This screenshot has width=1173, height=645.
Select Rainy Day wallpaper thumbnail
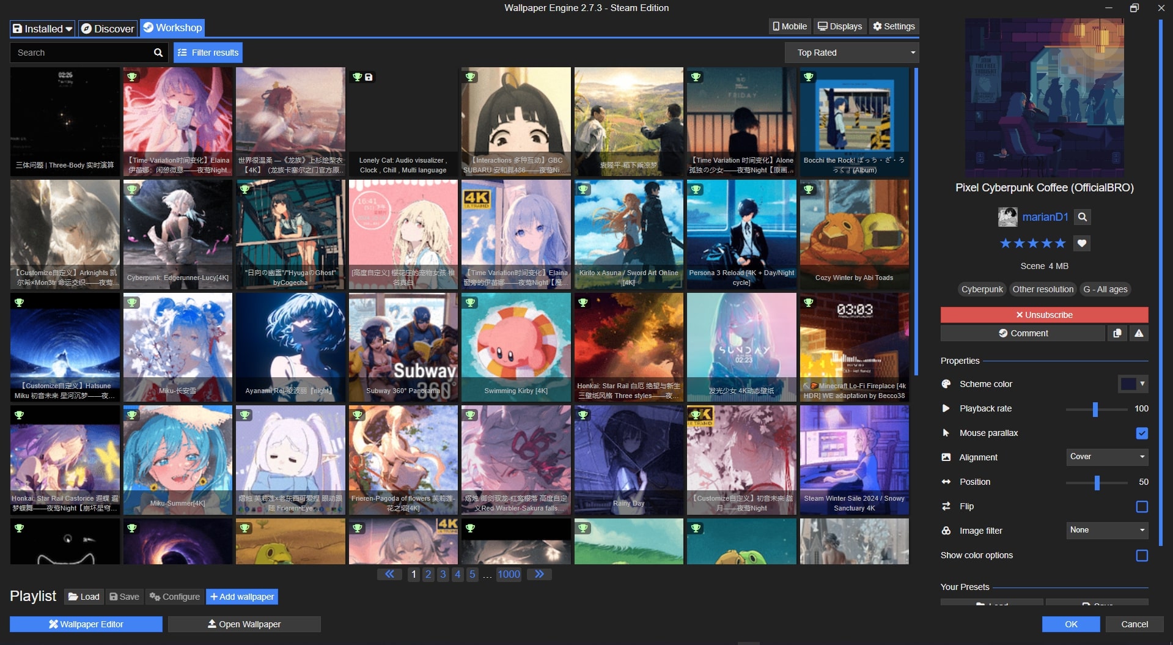pyautogui.click(x=628, y=460)
